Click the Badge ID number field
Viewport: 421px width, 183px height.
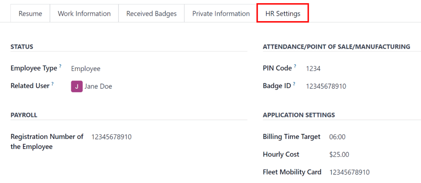coord(326,86)
